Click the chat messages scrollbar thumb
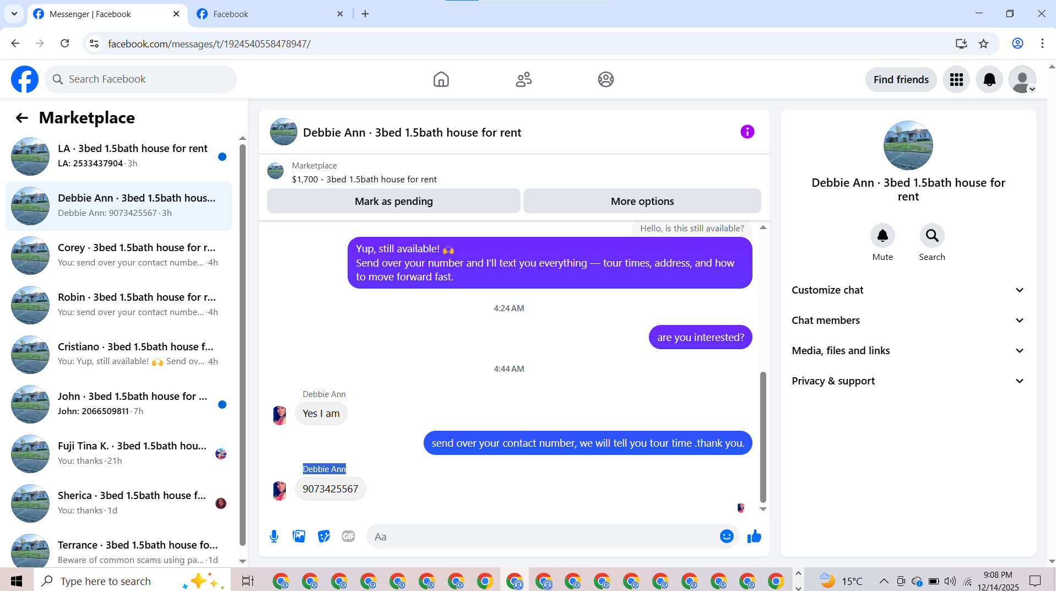The height and width of the screenshot is (591, 1056). 763,437
